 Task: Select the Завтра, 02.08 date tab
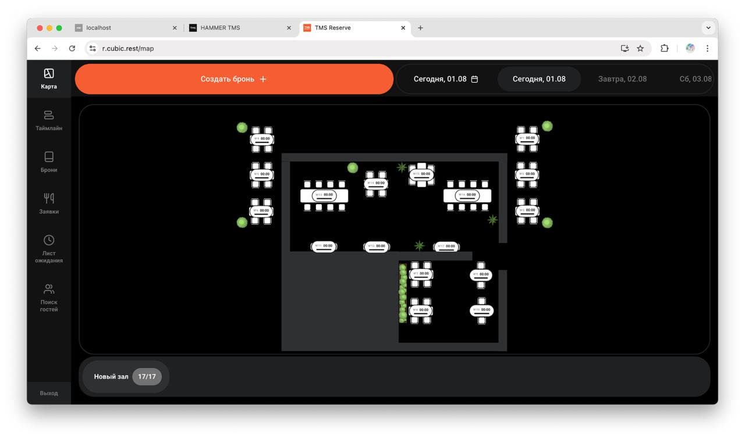coord(622,79)
